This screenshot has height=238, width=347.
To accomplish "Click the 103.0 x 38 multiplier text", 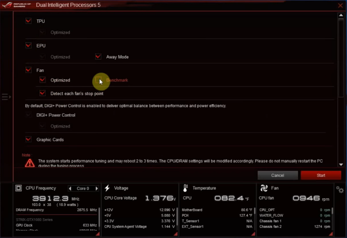I will pyautogui.click(x=42, y=205).
